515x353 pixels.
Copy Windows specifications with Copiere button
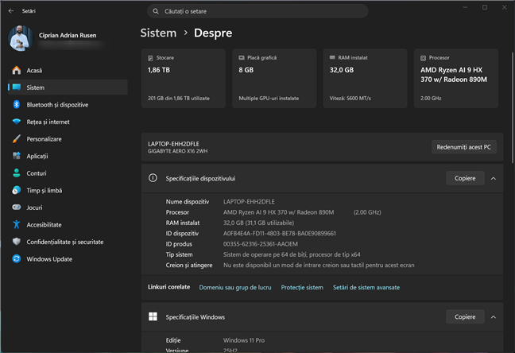pos(465,317)
